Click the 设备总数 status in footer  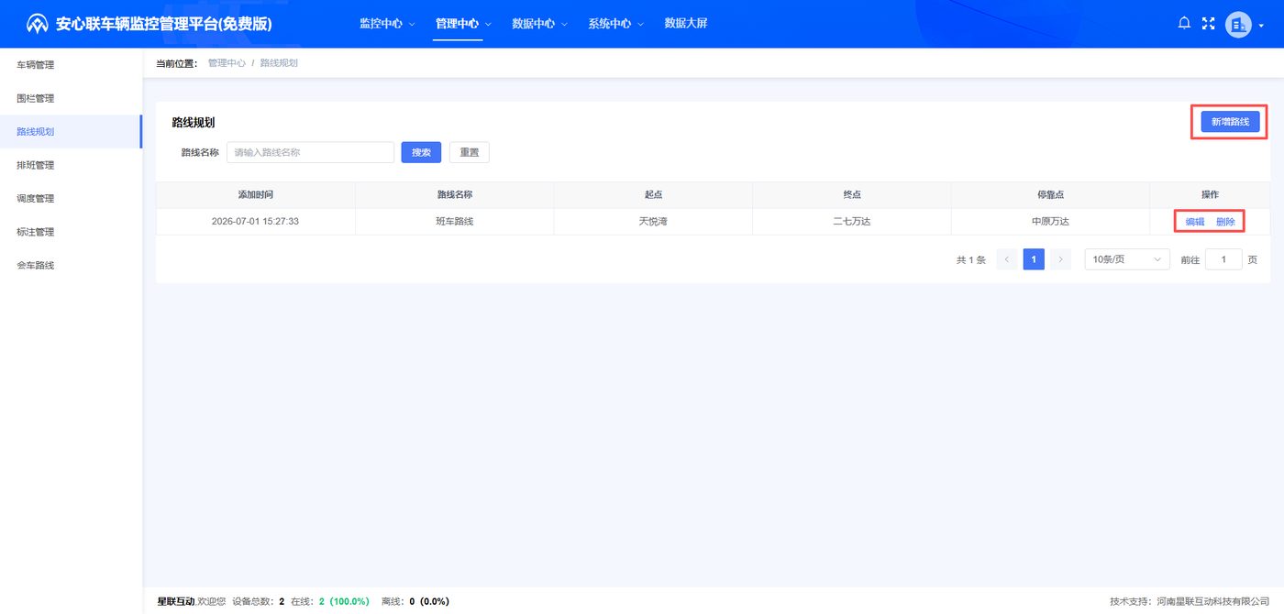(x=259, y=601)
